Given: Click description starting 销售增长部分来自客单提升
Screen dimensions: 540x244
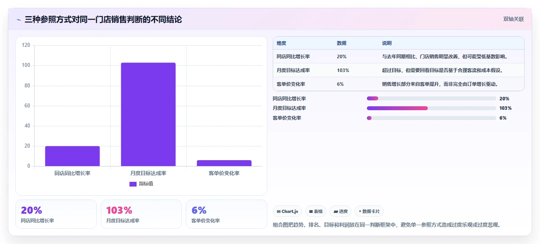Looking at the screenshot, I should point(441,84).
